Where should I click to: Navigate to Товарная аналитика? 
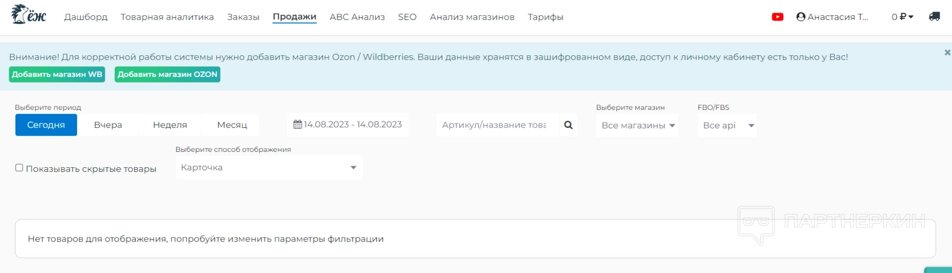167,17
